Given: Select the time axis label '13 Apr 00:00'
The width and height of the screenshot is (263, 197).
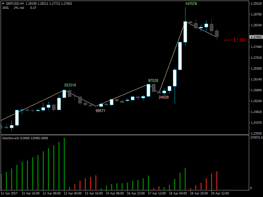Looking at the screenshot, I should click(x=73, y=193).
